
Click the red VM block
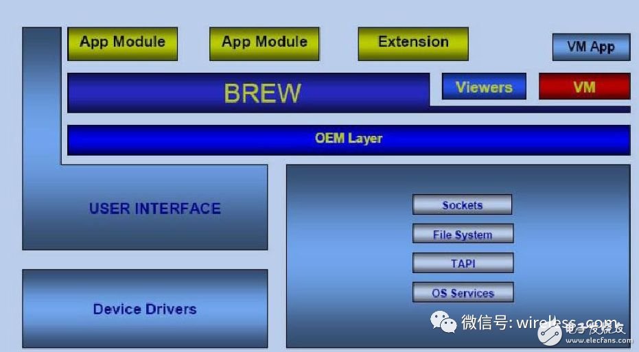click(584, 86)
